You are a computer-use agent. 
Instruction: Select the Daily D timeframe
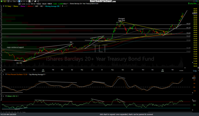tap(19, 1)
